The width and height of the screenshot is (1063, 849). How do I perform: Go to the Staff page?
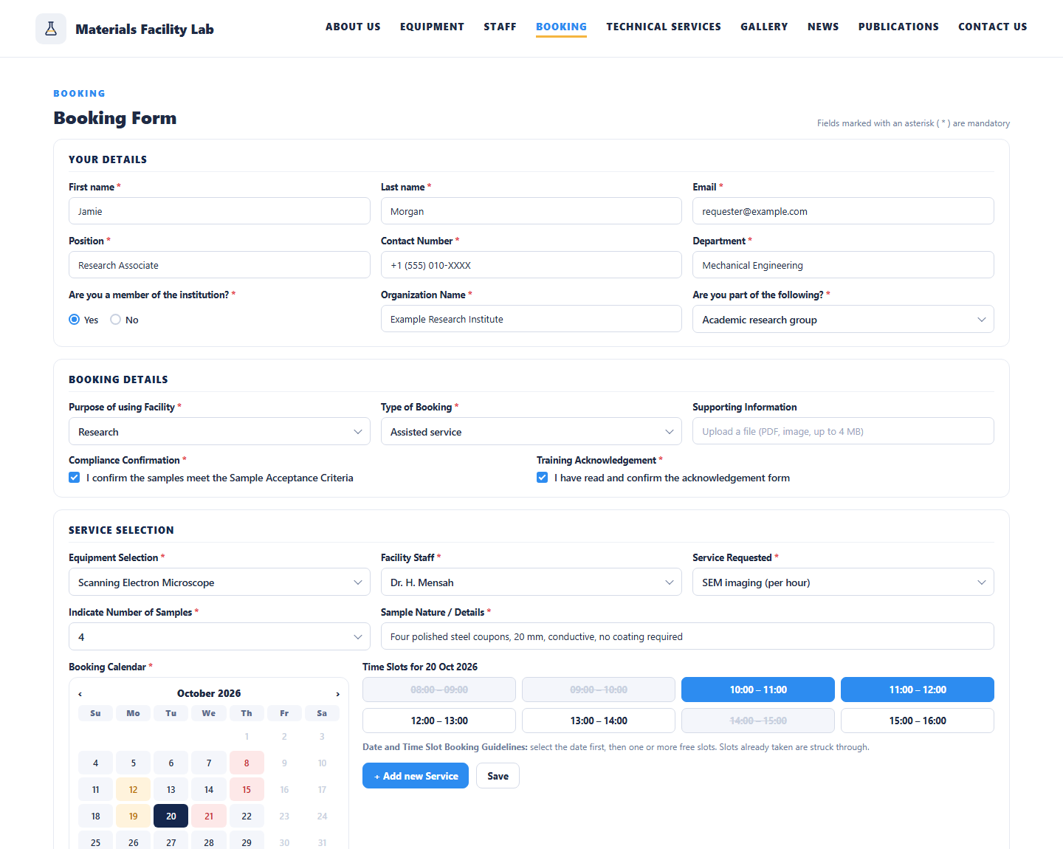[x=500, y=27]
